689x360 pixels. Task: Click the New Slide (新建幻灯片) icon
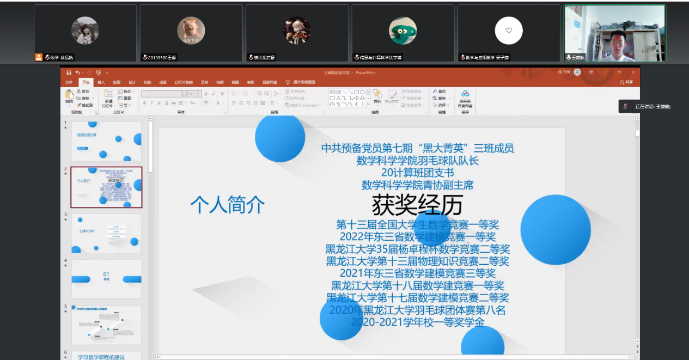(108, 95)
